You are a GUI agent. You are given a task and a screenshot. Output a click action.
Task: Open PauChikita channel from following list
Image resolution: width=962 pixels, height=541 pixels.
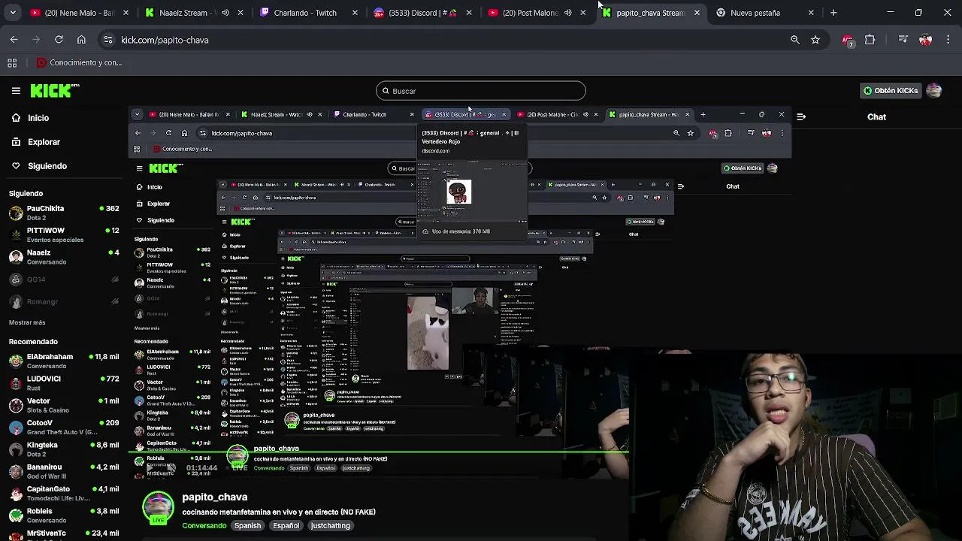coord(64,213)
